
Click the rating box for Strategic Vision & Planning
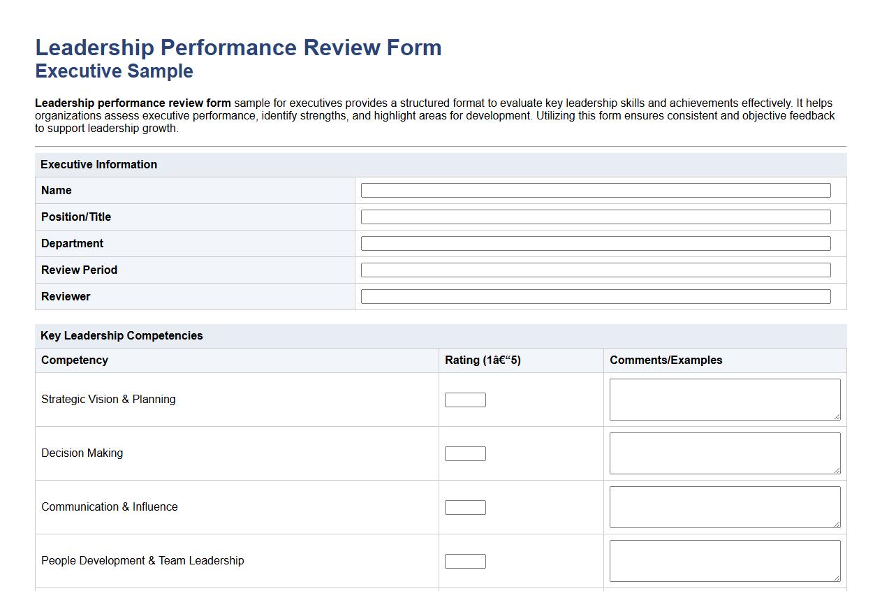(465, 399)
